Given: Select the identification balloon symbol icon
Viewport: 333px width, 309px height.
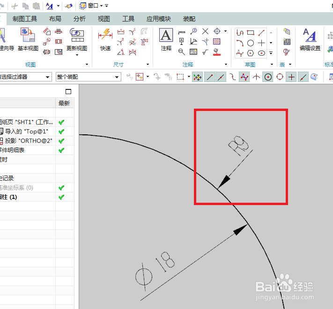Looking at the screenshot, I should coord(193,31).
